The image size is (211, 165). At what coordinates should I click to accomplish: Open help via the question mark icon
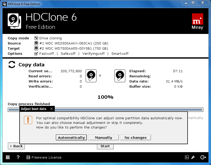[18, 157]
